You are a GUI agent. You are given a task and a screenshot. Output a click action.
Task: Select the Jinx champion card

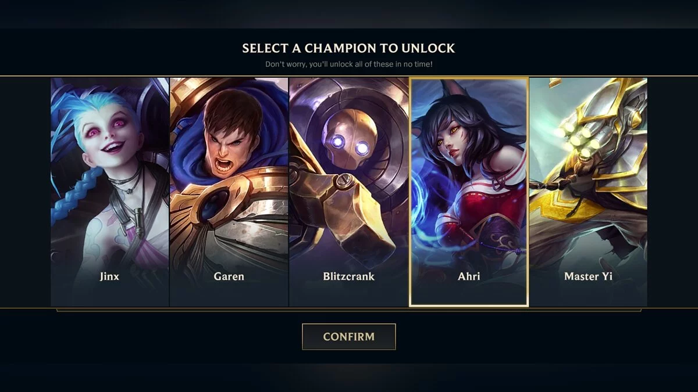[x=110, y=192]
